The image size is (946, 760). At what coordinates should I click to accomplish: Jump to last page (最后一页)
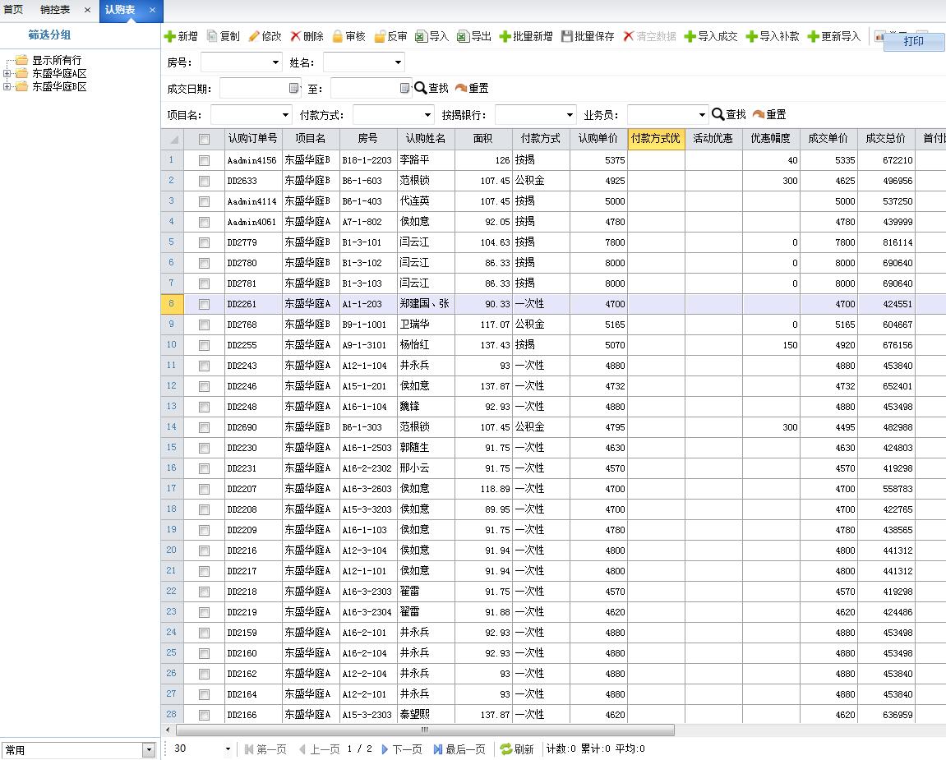(459, 749)
